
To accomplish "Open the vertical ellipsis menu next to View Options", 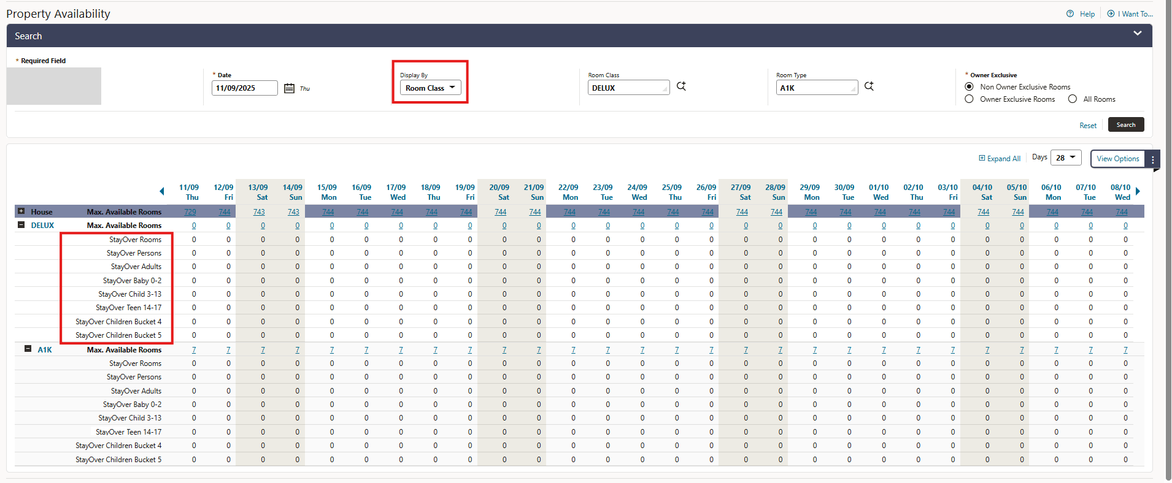I will 1153,159.
